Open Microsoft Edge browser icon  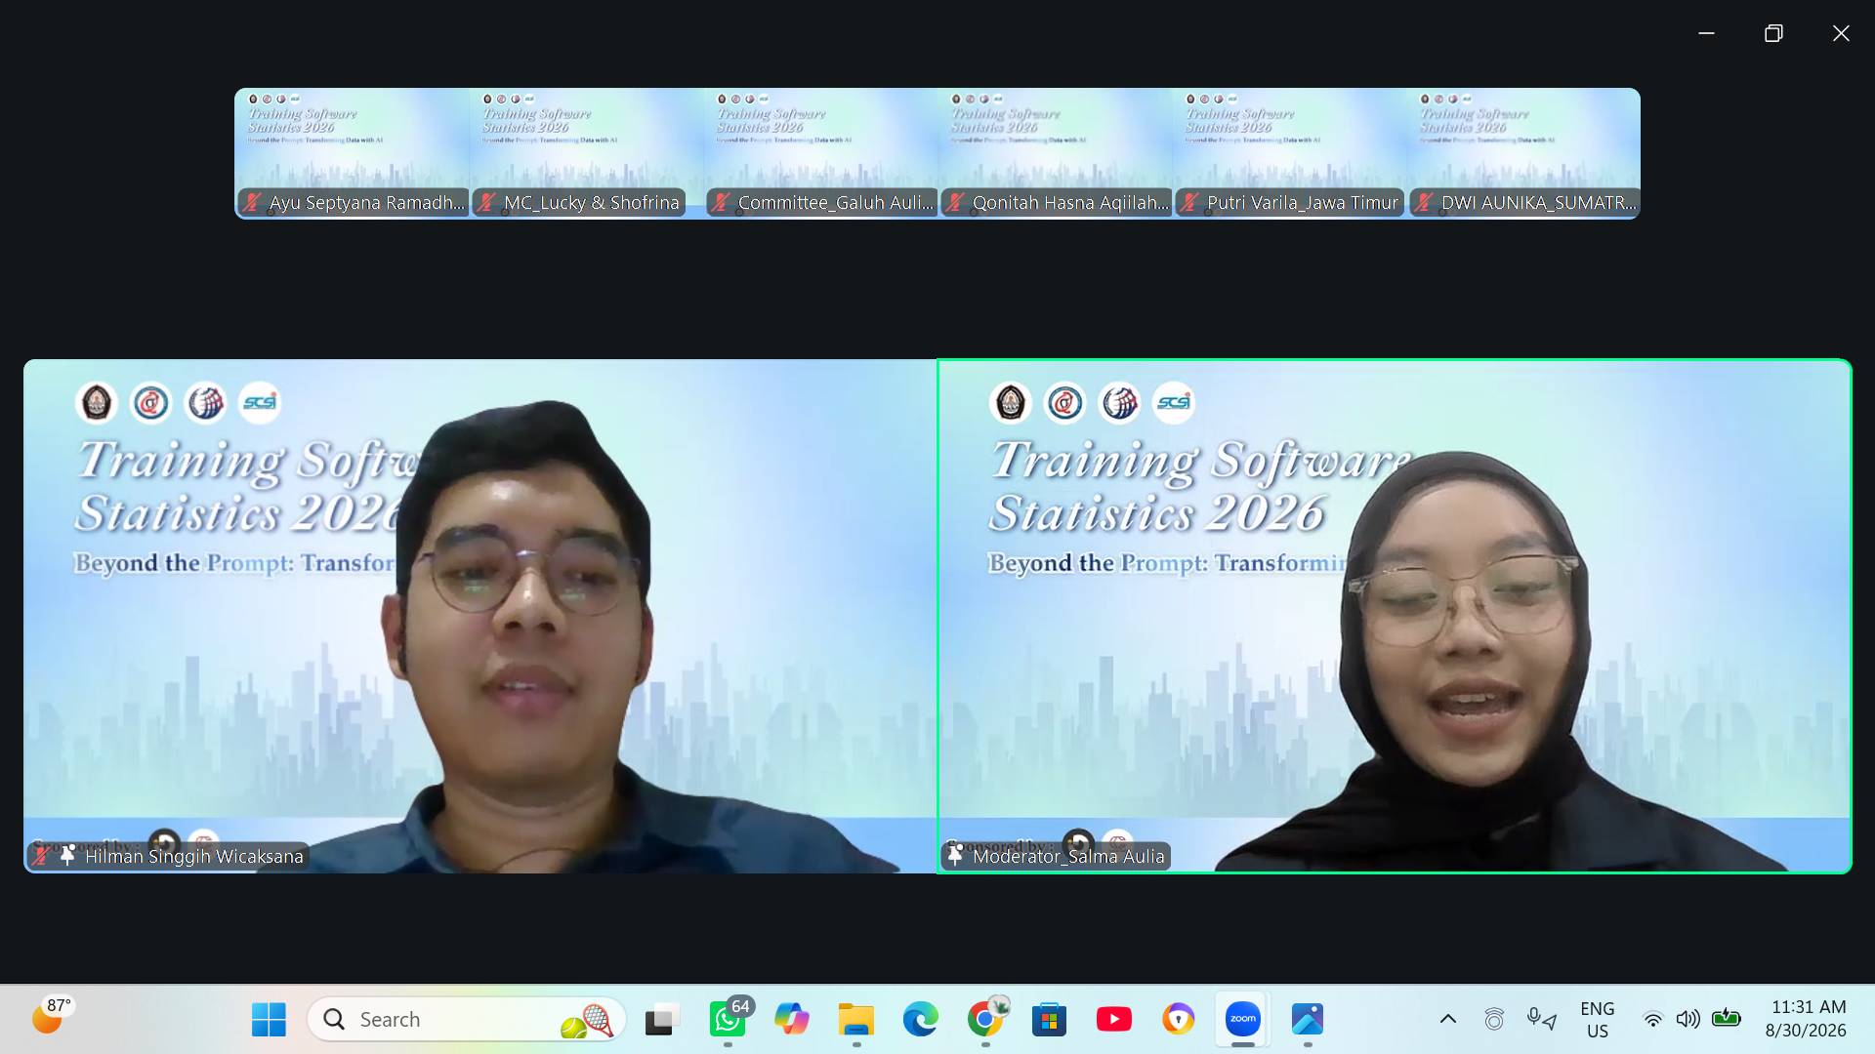click(x=920, y=1019)
